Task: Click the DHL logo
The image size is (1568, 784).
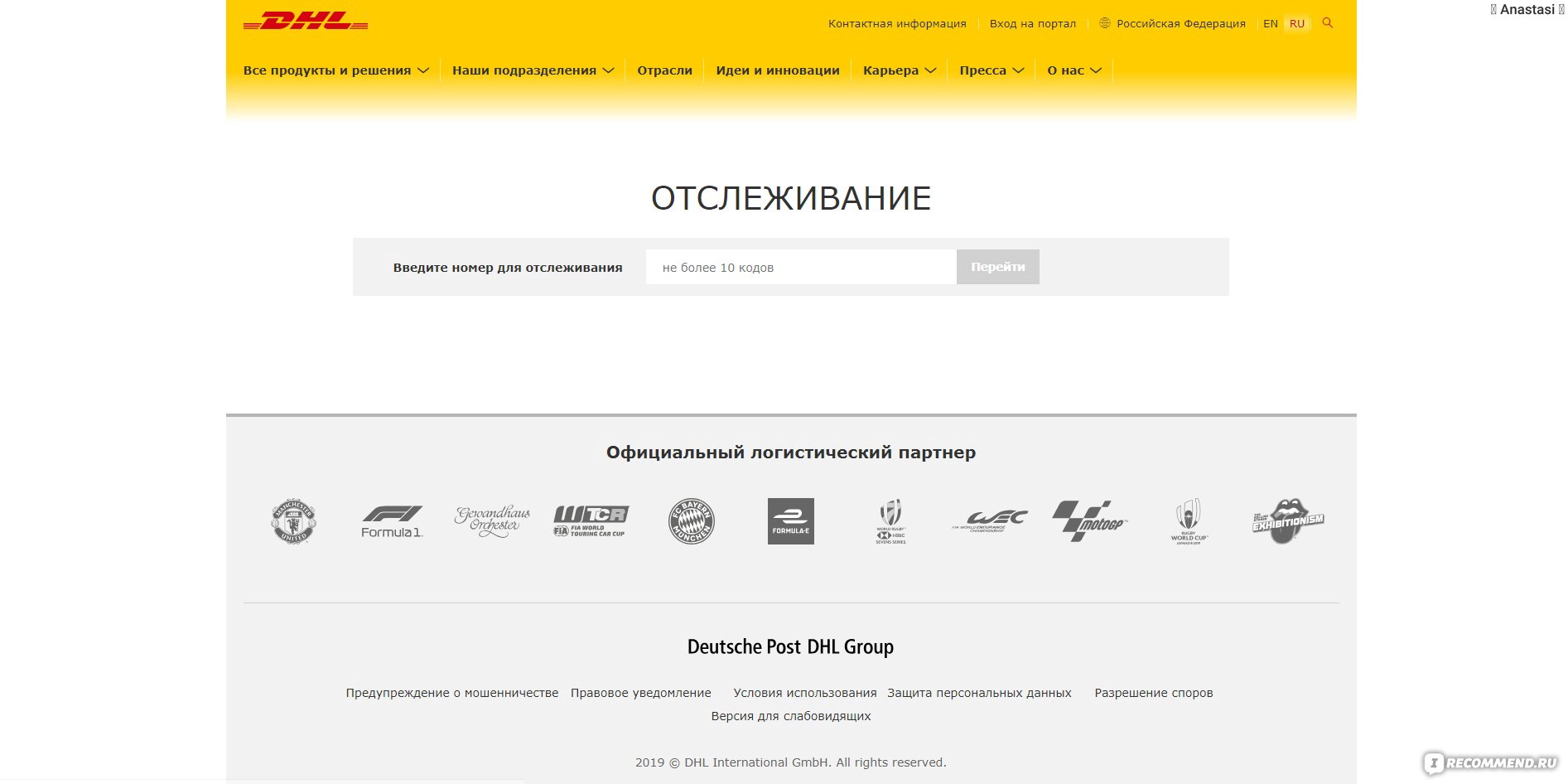Action: pos(306,22)
